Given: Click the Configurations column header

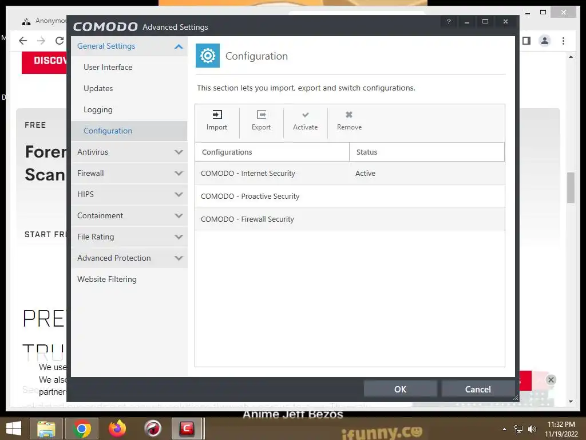Looking at the screenshot, I should [x=272, y=152].
